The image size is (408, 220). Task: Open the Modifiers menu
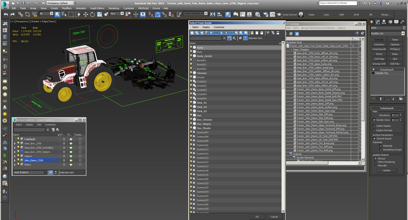click(x=67, y=8)
